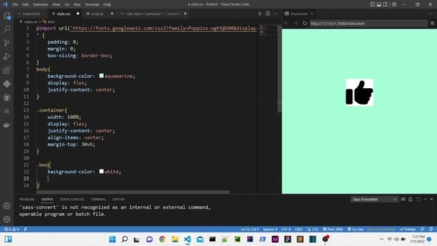Click the Run play icon in editor toolbar
Screen dimensions: 437x246
tap(259, 14)
